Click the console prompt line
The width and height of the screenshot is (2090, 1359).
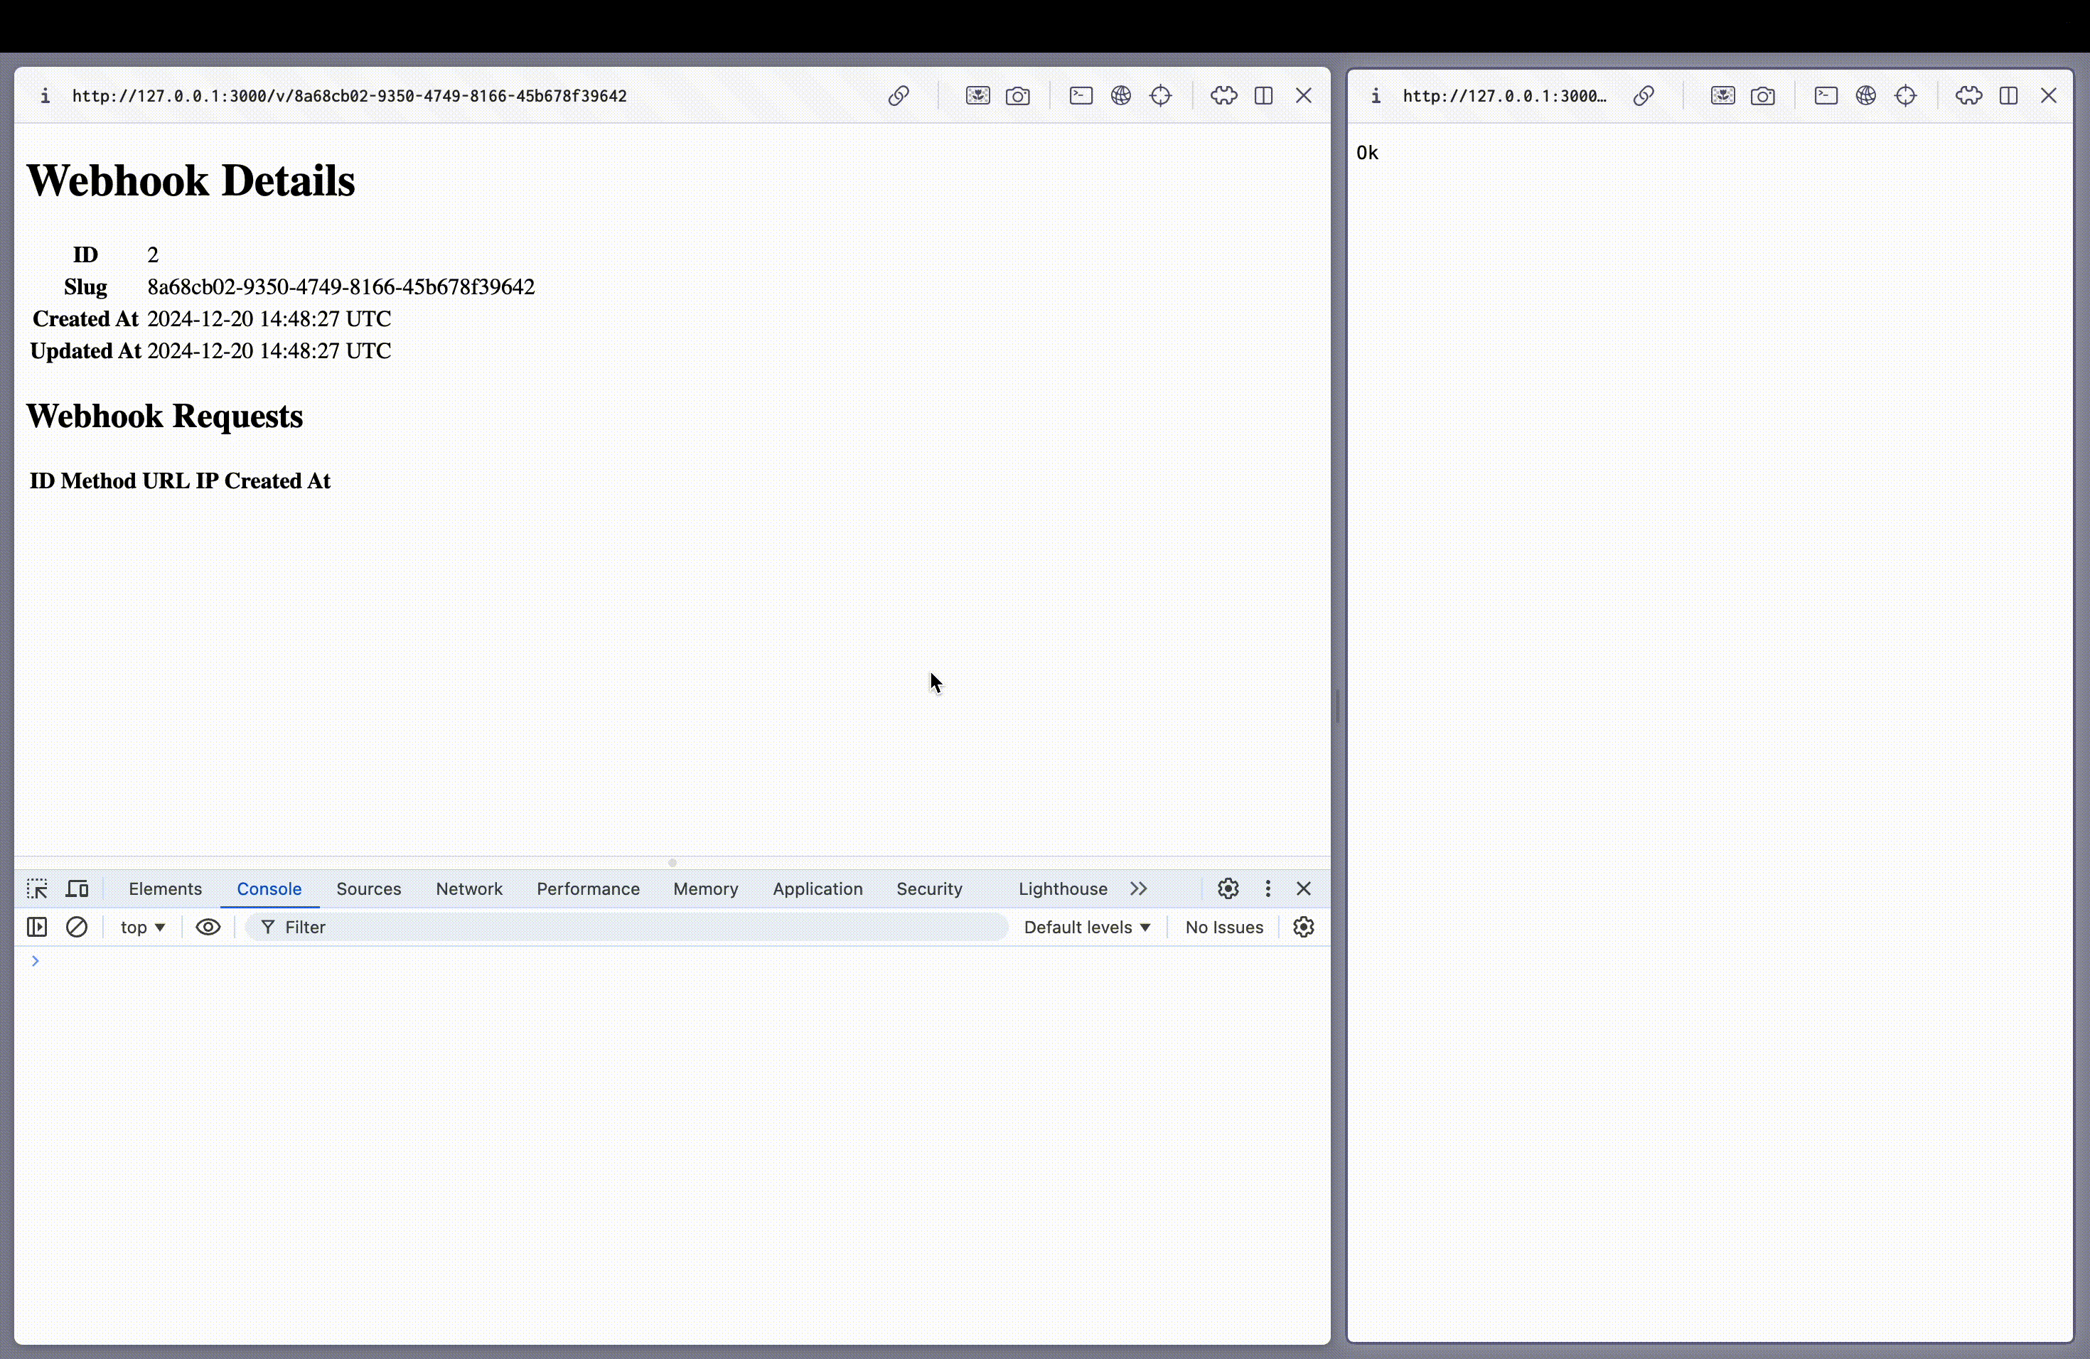pos(672,960)
